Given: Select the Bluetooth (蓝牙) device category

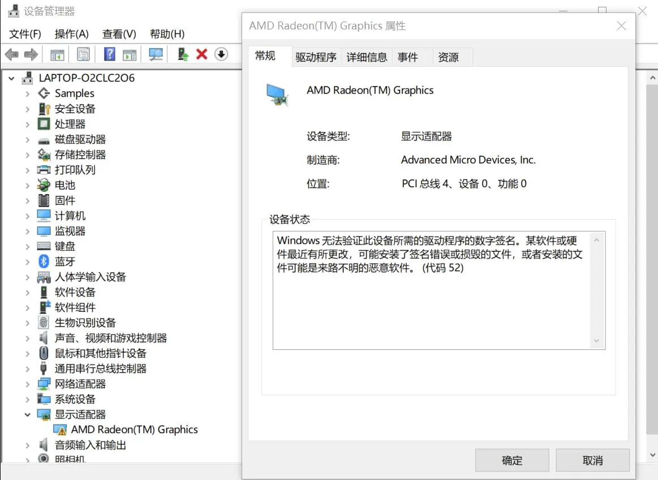Looking at the screenshot, I should [x=64, y=262].
